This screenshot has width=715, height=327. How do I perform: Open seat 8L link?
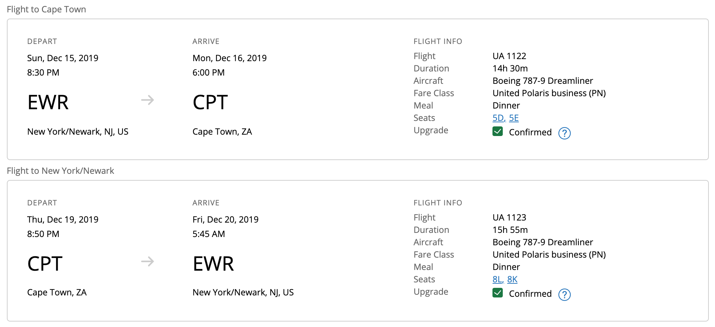(x=498, y=279)
